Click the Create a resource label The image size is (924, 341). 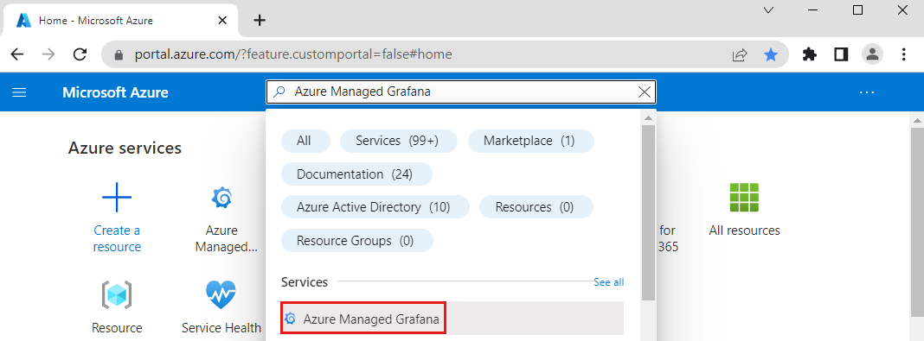[x=117, y=238]
